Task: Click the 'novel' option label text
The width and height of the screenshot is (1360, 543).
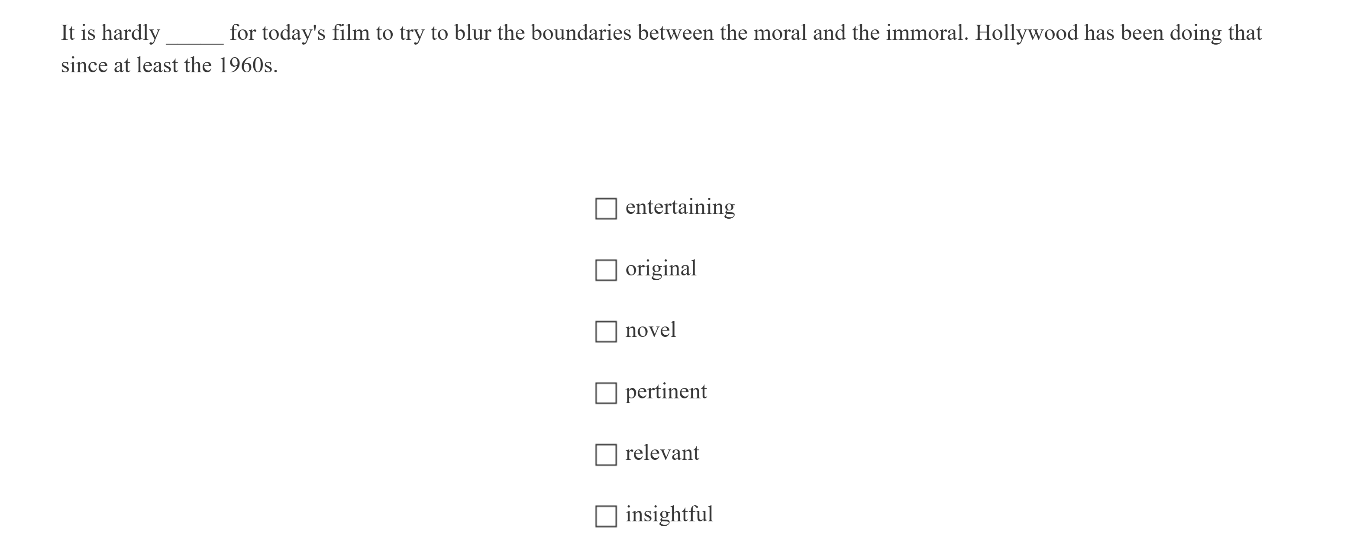Action: pos(650,330)
